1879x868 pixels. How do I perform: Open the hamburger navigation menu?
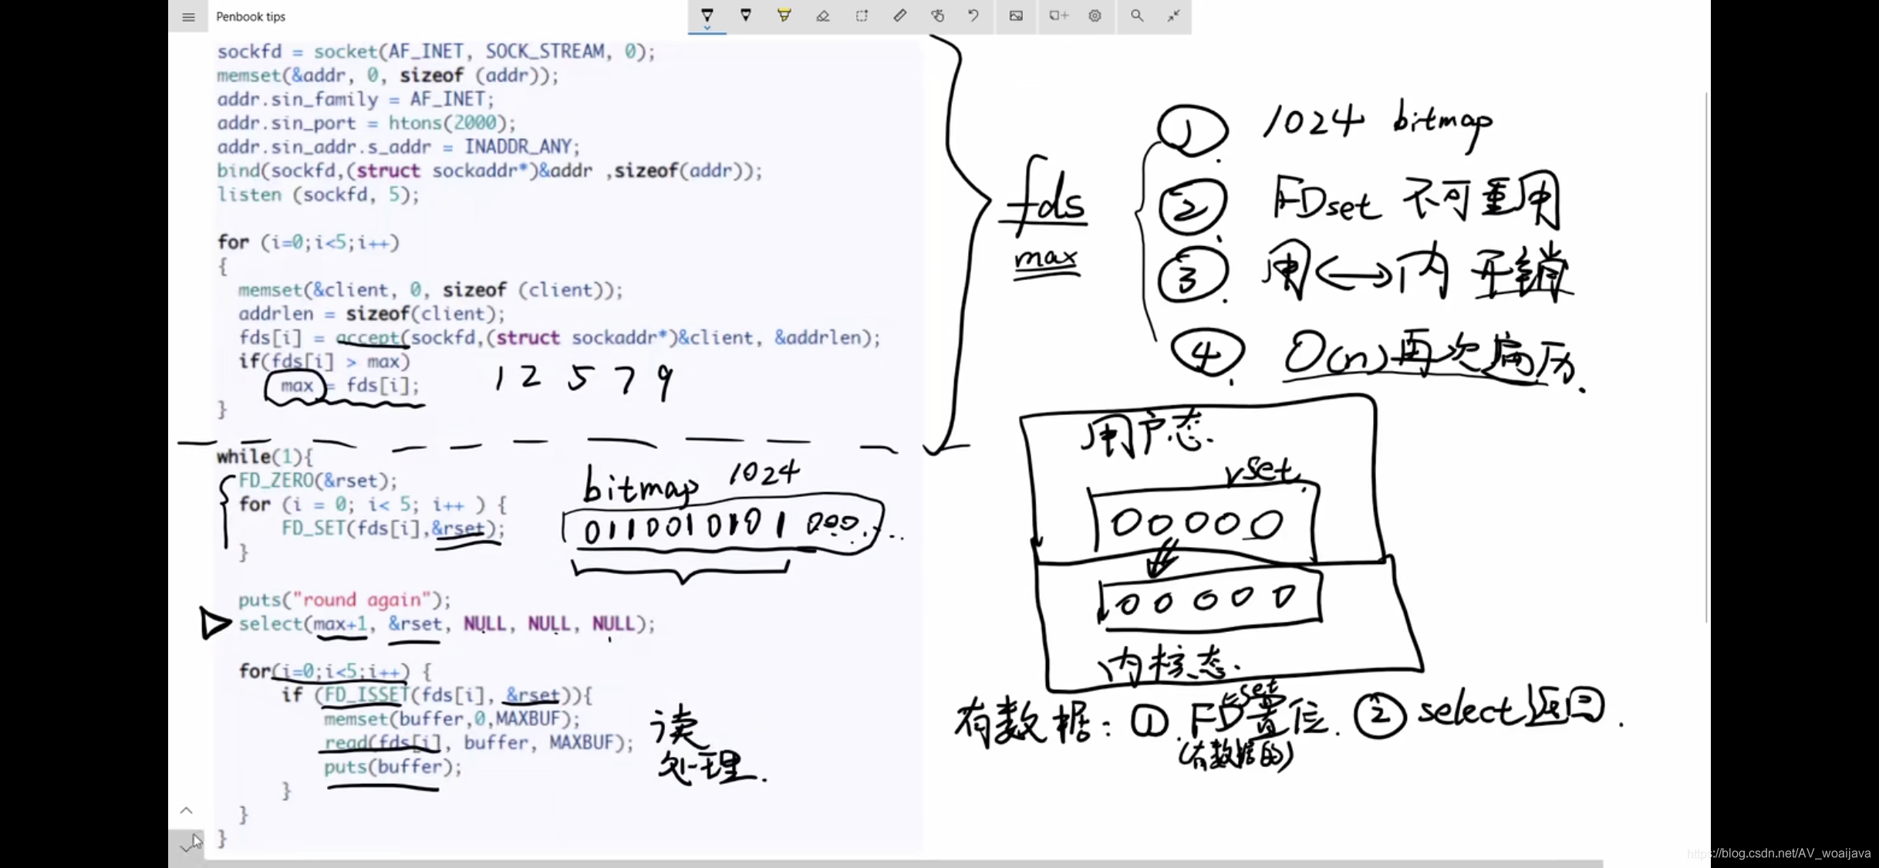tap(188, 16)
